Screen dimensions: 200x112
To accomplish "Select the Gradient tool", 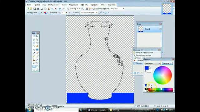I will pyautogui.click(x=37, y=49).
